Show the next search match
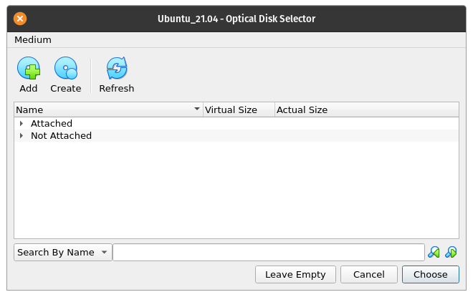Viewport: 473px width, 297px height. pyautogui.click(x=451, y=252)
